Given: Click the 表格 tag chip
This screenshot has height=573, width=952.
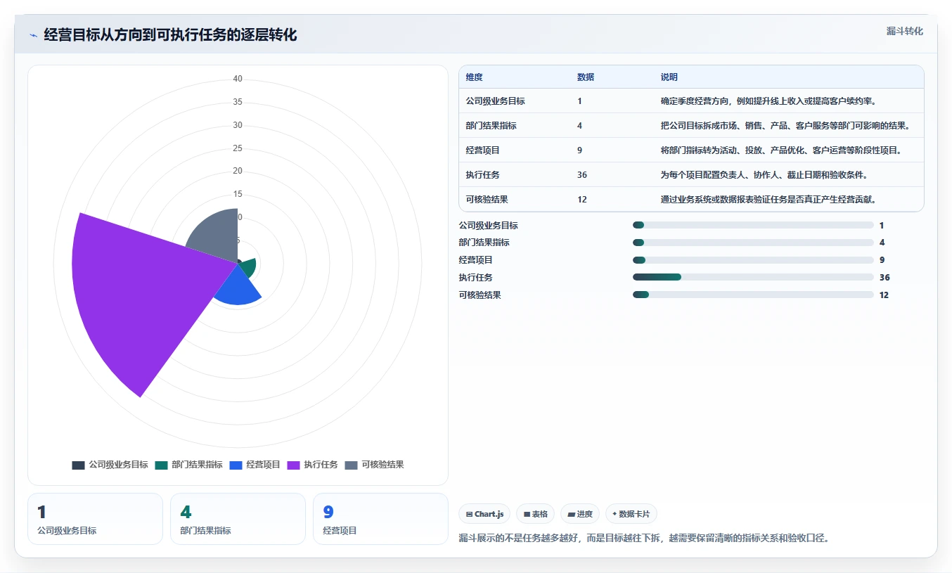Looking at the screenshot, I should click(536, 514).
